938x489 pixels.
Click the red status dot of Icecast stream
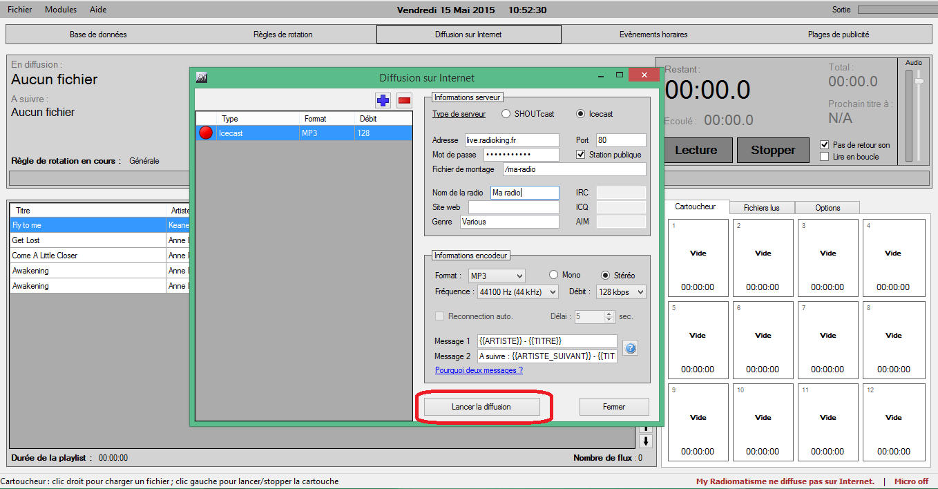[206, 133]
